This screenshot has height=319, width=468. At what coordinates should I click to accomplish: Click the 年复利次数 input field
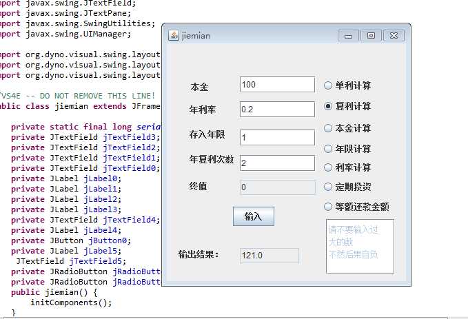[x=277, y=163]
